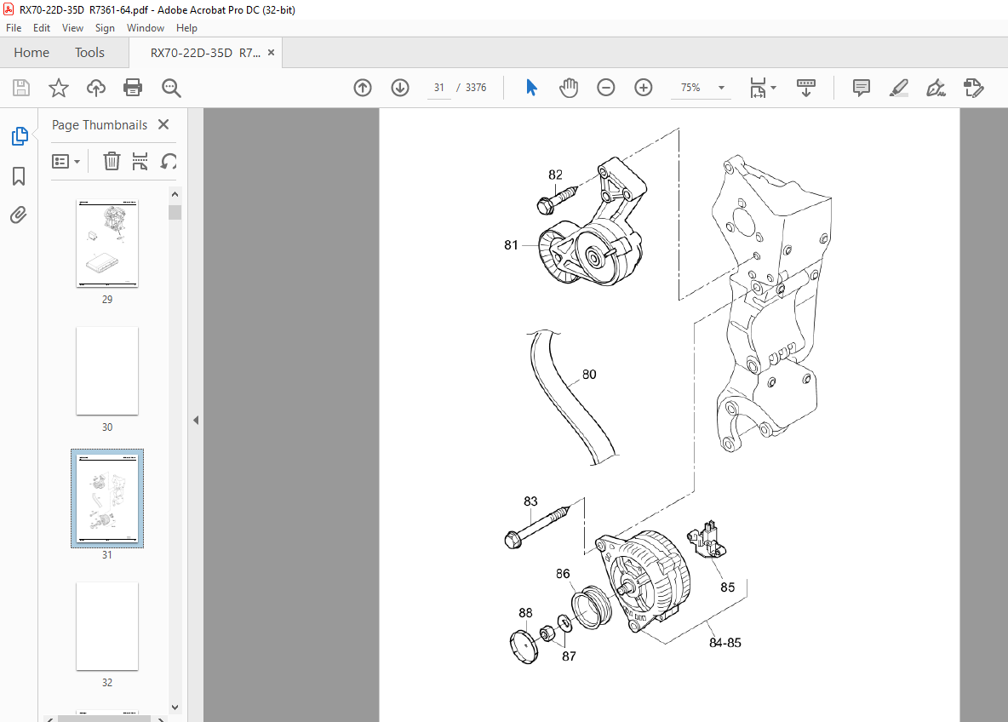The width and height of the screenshot is (1008, 722).
Task: Collapse the navigation pane arrow
Action: click(x=196, y=421)
